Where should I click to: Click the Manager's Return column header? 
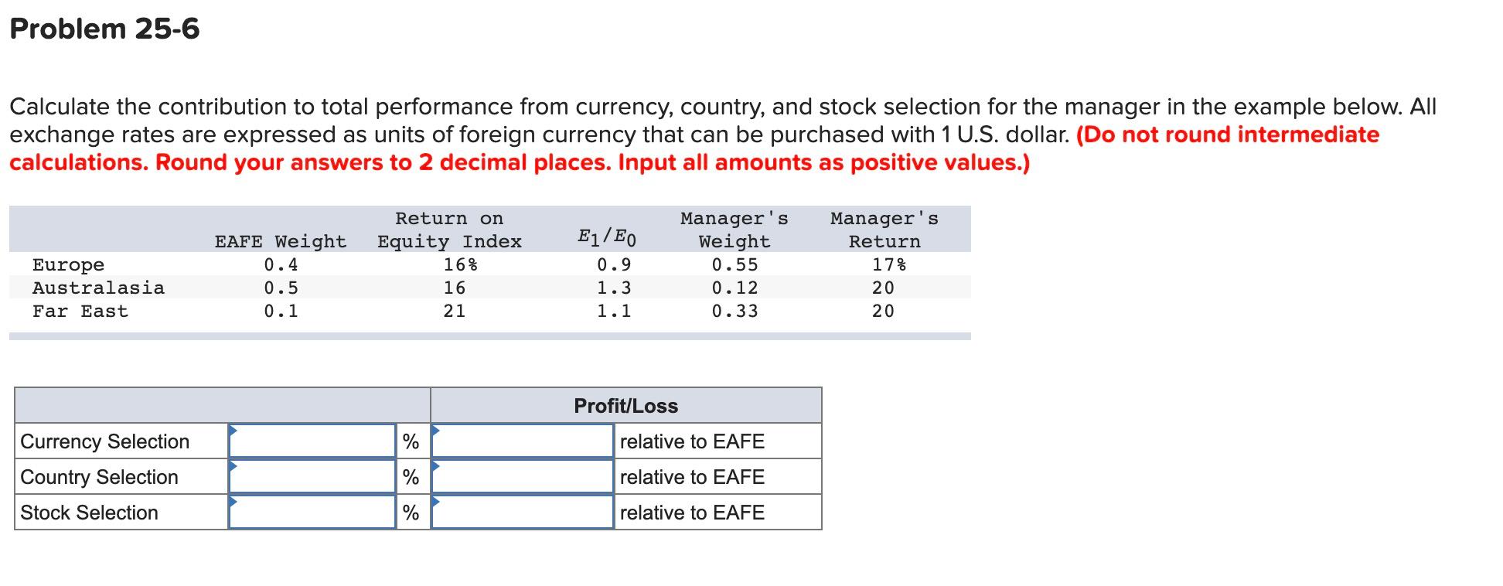pyautogui.click(x=884, y=229)
